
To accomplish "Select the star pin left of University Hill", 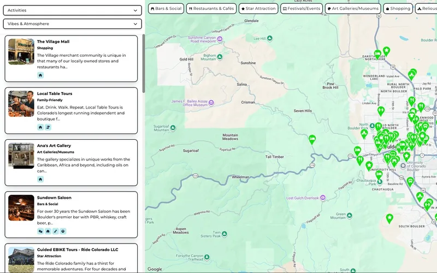I will tap(369, 165).
